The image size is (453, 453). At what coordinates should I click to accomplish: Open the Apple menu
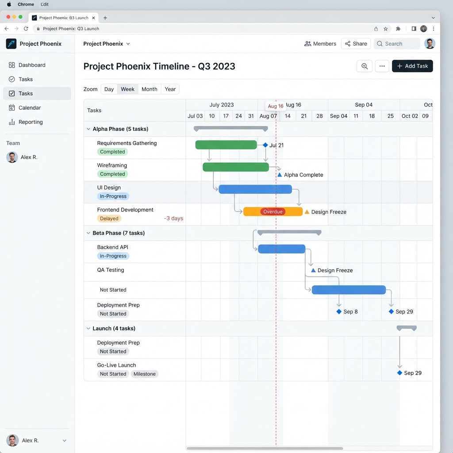click(9, 4)
